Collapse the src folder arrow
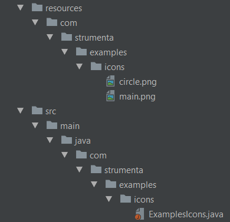230x222 pixels. (21, 111)
